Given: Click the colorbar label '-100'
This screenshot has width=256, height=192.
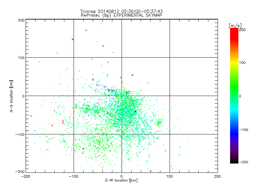Looking at the screenshot, I should [244, 130].
